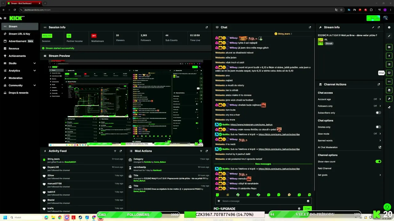This screenshot has width=394, height=221.
Task: Pop out the Channel Actions panel
Action: [379, 84]
